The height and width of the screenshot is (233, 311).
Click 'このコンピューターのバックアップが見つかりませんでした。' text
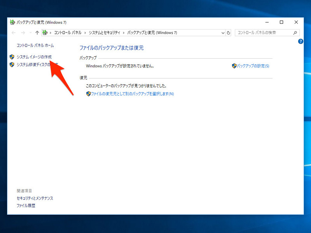[126, 86]
